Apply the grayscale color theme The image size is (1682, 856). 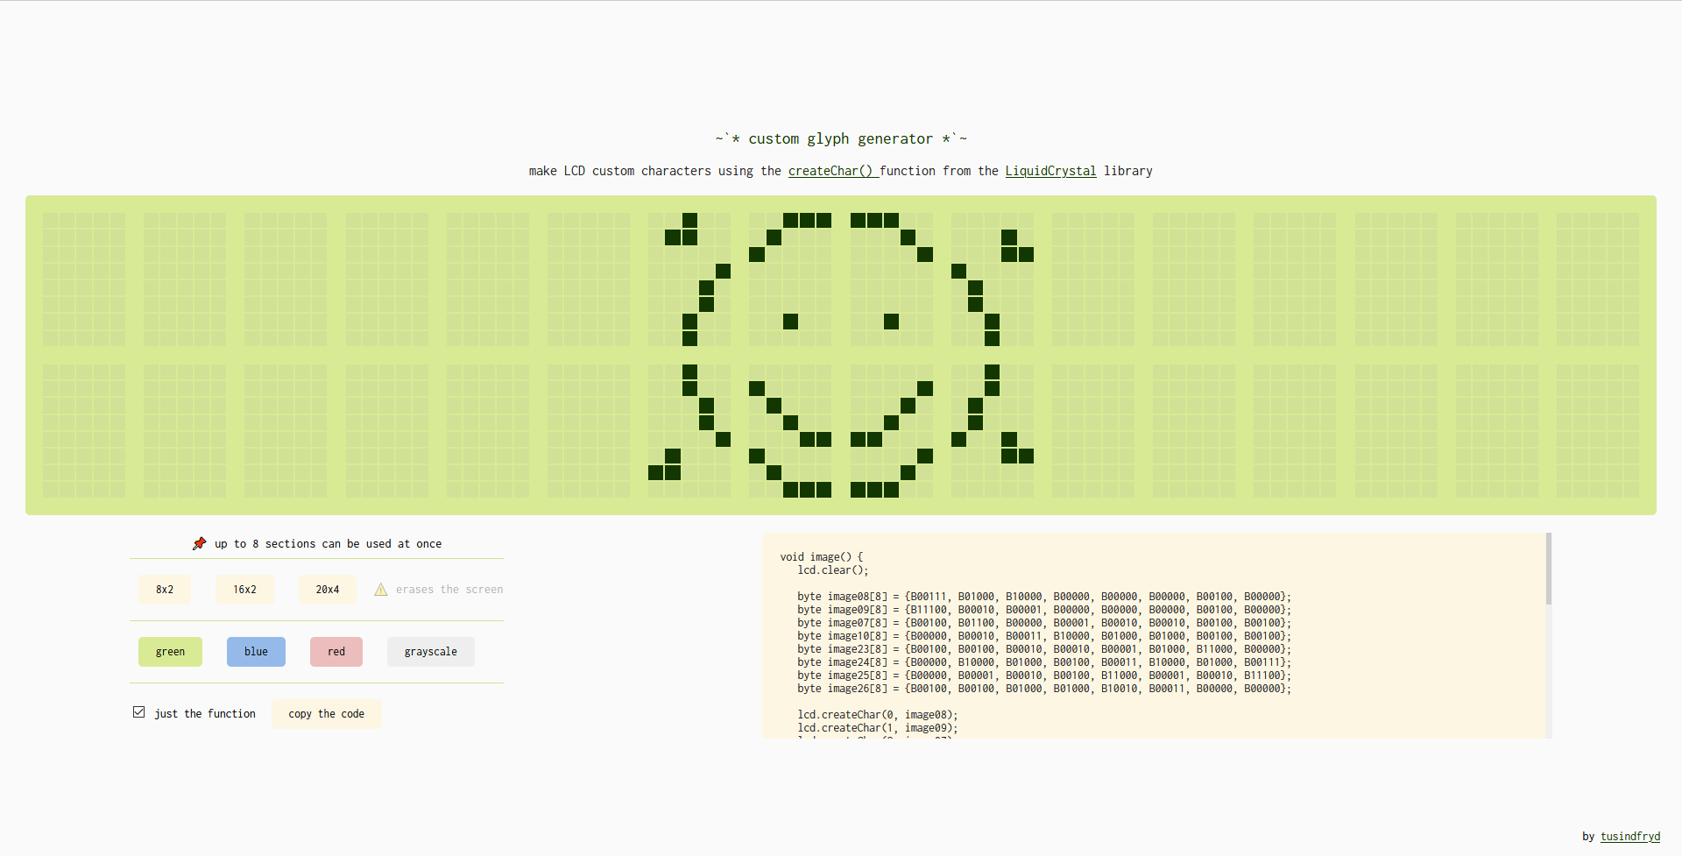(x=430, y=652)
